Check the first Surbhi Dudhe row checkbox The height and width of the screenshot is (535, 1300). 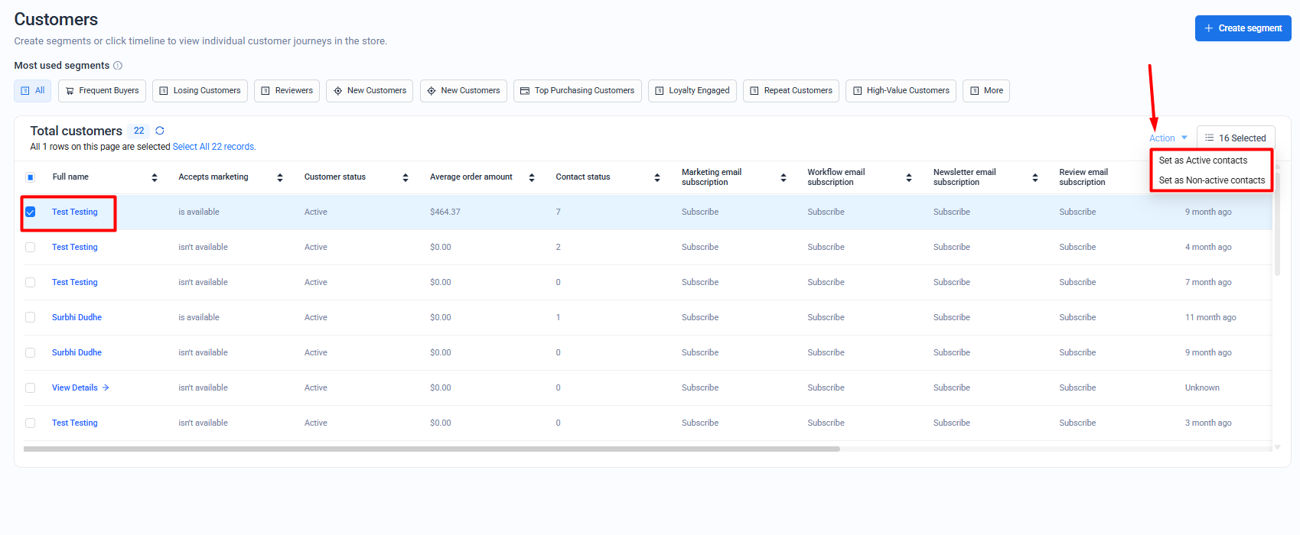(x=31, y=317)
